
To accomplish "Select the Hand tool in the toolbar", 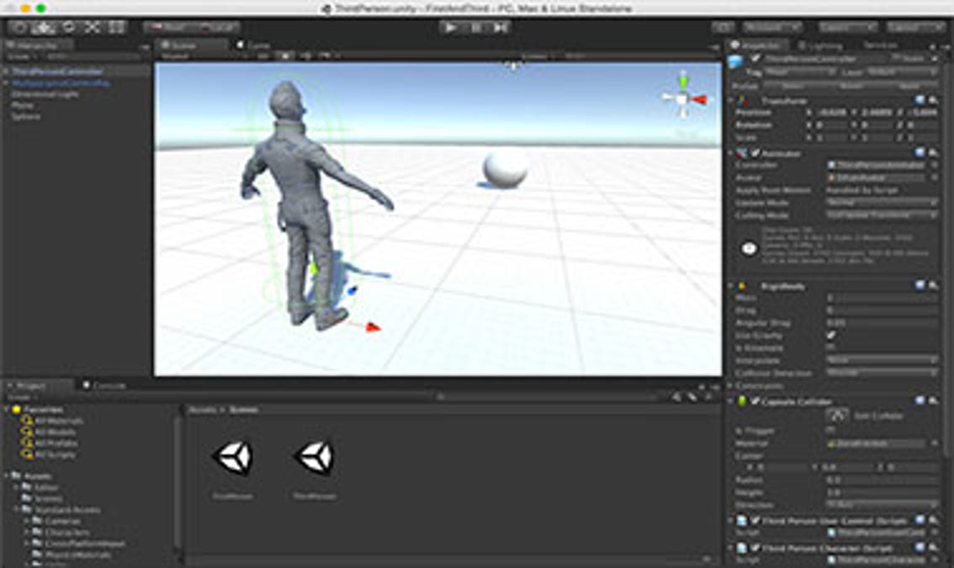I will pyautogui.click(x=19, y=27).
